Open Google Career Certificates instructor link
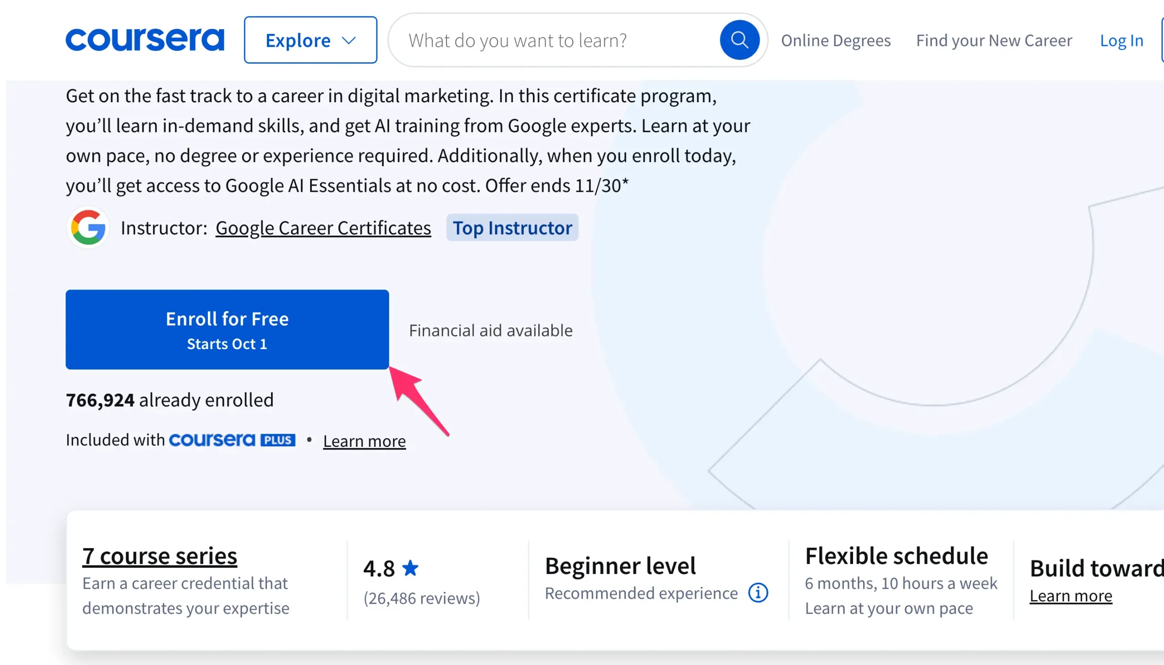 tap(323, 227)
